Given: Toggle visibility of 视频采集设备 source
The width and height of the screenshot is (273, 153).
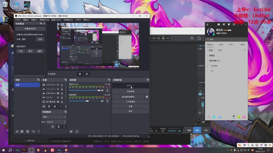Looking at the screenshot, I should (x=58, y=85).
